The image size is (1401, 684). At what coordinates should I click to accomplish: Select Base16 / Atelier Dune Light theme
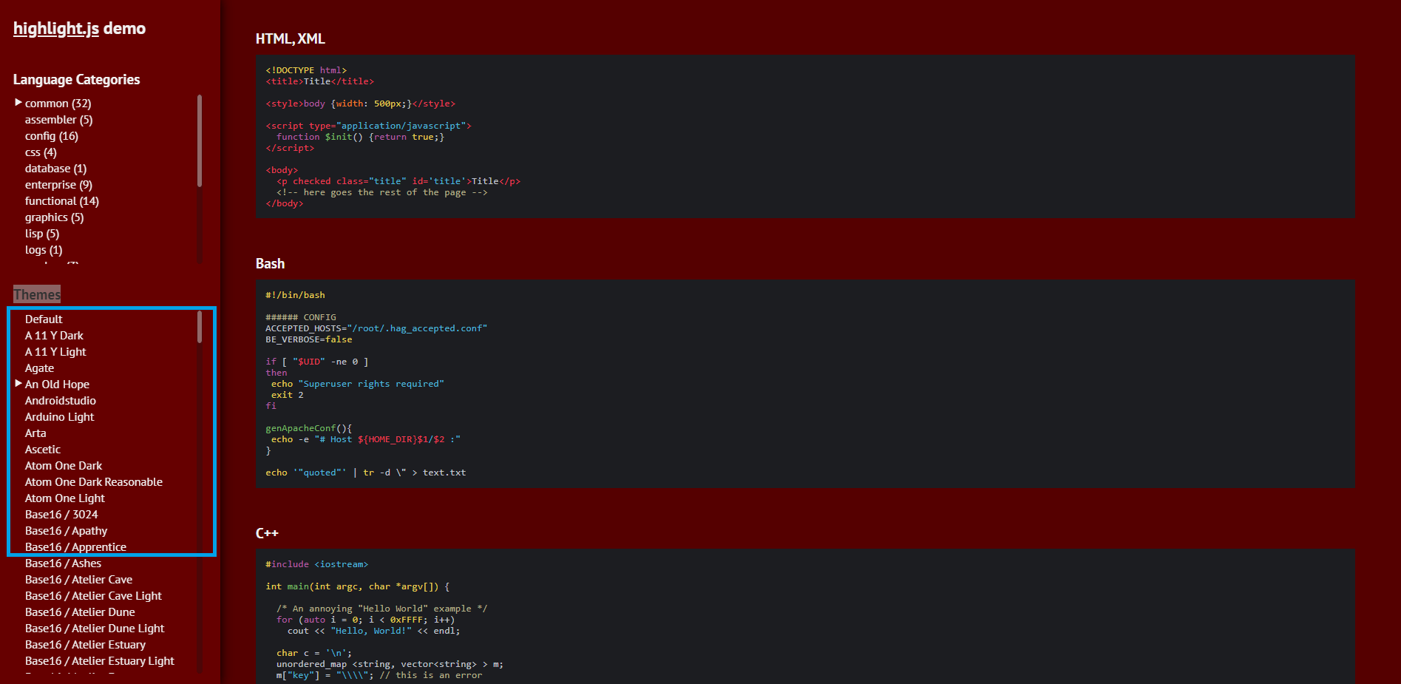pyautogui.click(x=95, y=629)
